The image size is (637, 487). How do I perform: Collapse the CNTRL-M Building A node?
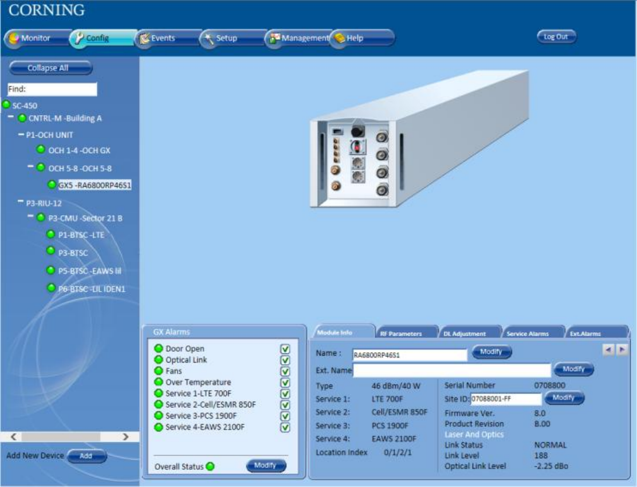click(11, 117)
